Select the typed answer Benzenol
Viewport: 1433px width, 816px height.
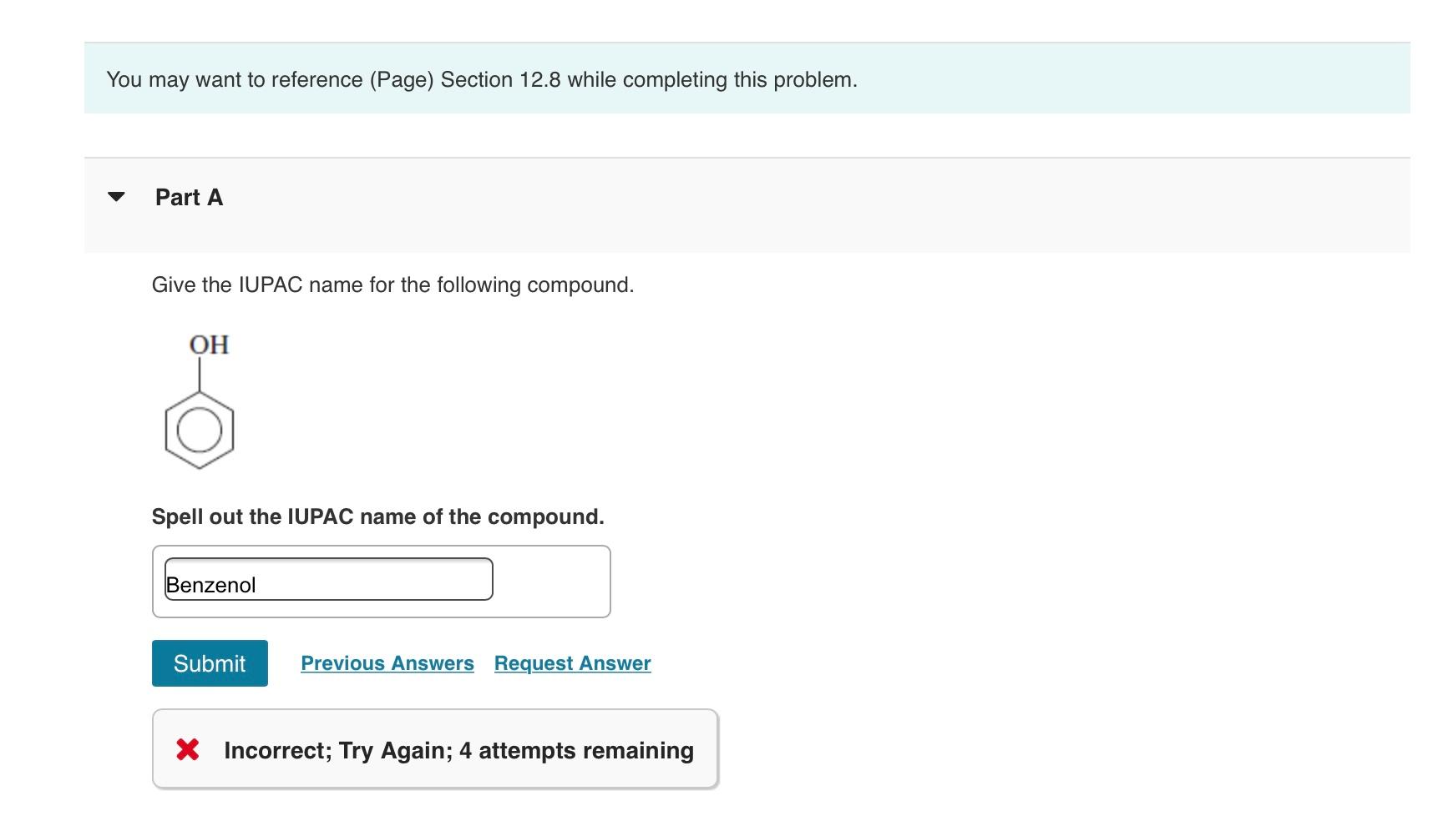click(x=210, y=585)
